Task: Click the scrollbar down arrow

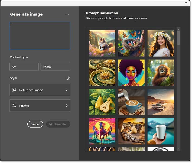Action: pyautogui.click(x=178, y=149)
